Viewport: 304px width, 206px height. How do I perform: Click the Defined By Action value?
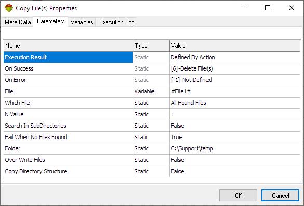point(235,57)
